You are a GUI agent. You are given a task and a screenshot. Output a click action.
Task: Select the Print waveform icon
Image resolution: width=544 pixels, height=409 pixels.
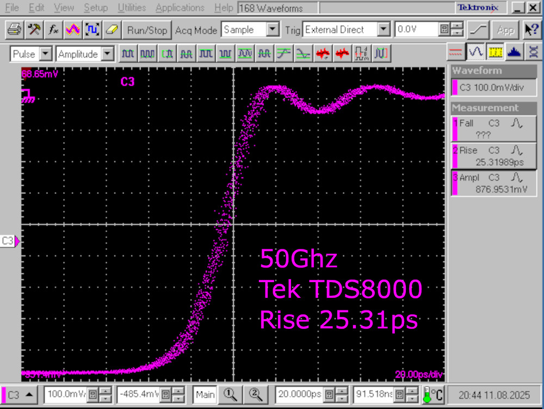15,30
